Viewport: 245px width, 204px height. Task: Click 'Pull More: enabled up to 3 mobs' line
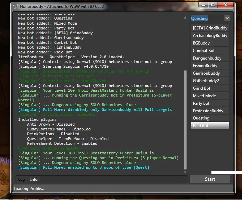click(84, 167)
